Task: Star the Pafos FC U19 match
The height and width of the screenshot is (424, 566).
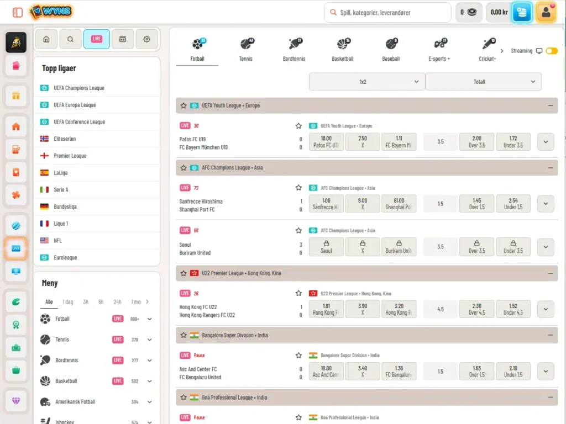Action: pyautogui.click(x=298, y=126)
